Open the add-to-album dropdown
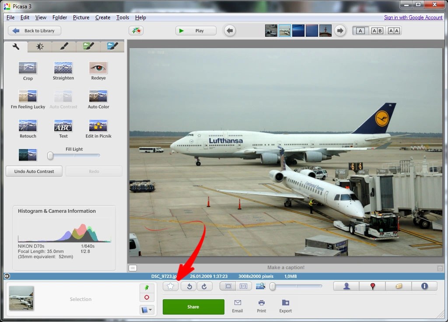 tap(147, 309)
